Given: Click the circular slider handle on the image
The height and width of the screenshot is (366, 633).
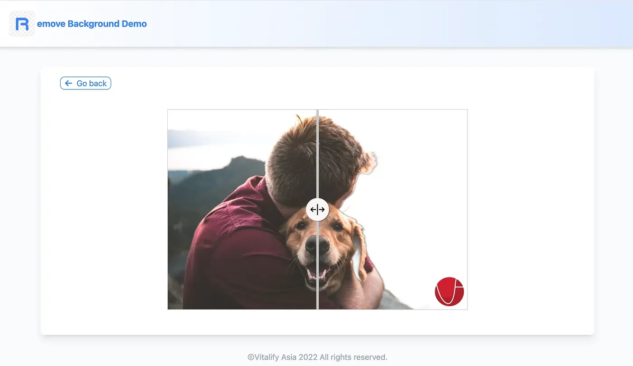Looking at the screenshot, I should click(x=317, y=209).
